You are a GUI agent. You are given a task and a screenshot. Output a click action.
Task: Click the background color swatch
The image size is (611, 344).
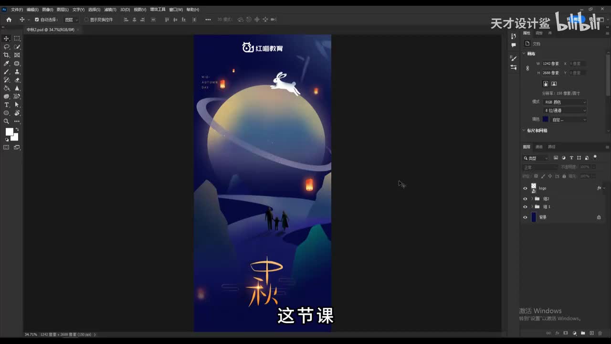pyautogui.click(x=15, y=138)
